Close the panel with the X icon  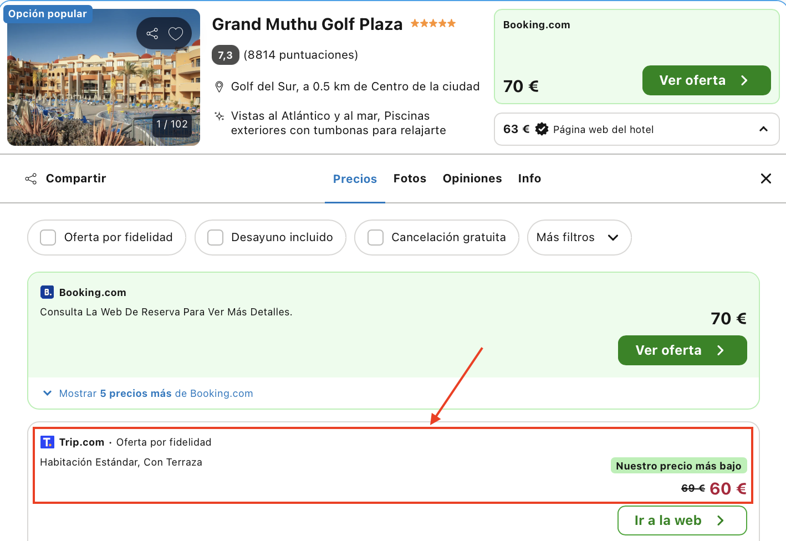pos(766,178)
